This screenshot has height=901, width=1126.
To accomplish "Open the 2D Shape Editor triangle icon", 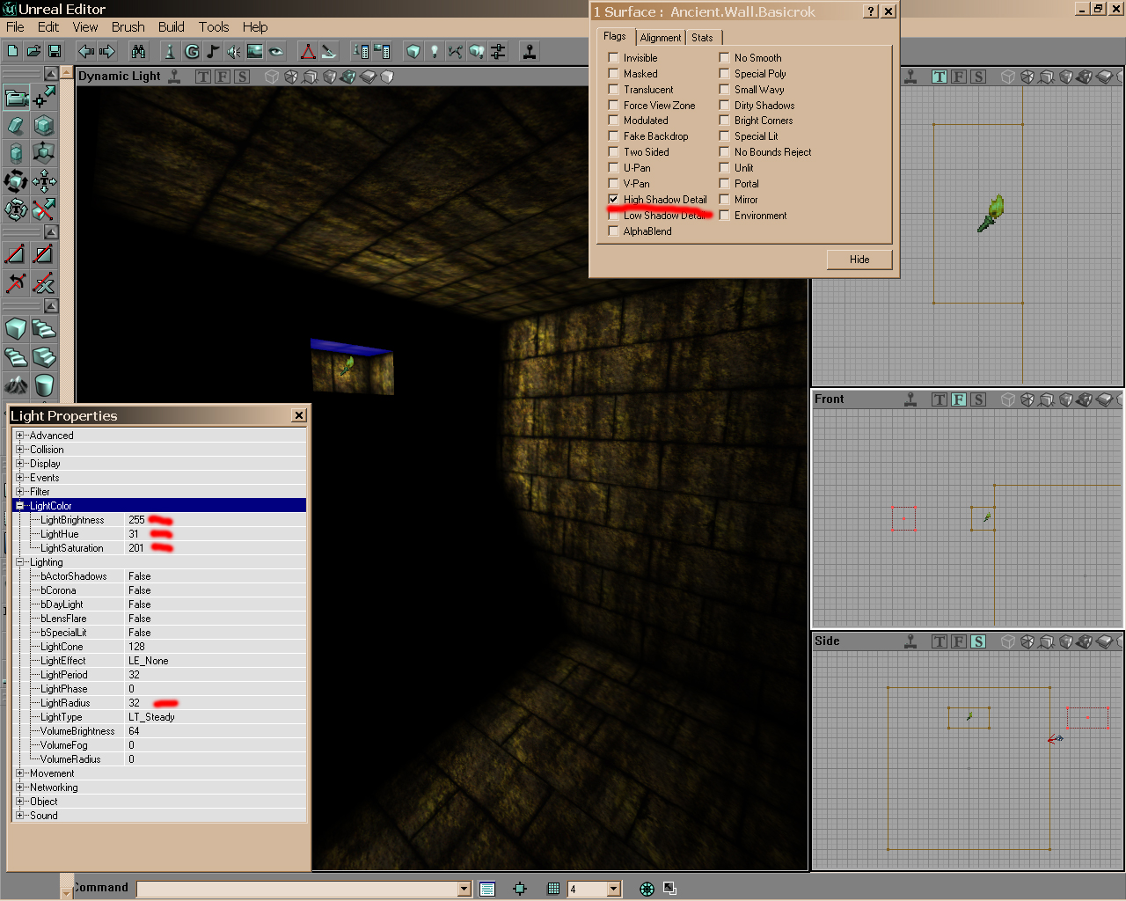I will point(307,52).
